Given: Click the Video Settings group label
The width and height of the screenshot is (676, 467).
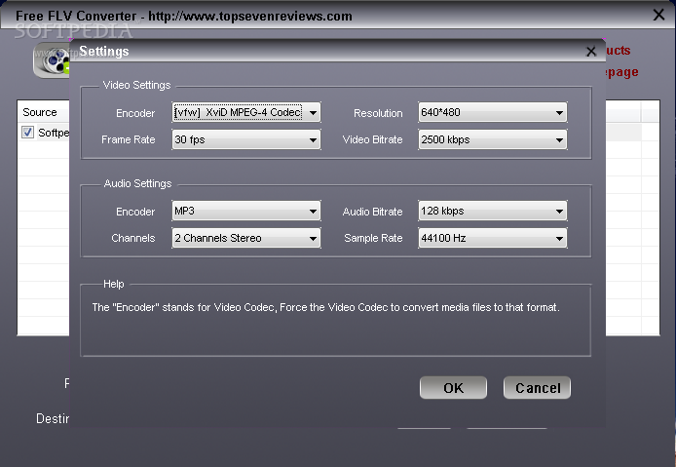Looking at the screenshot, I should click(x=136, y=85).
